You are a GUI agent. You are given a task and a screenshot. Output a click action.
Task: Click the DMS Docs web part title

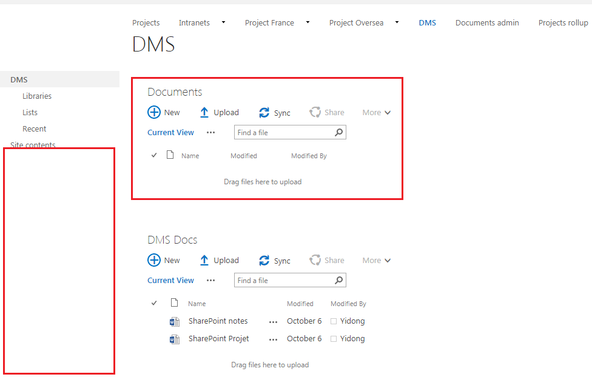(x=172, y=239)
